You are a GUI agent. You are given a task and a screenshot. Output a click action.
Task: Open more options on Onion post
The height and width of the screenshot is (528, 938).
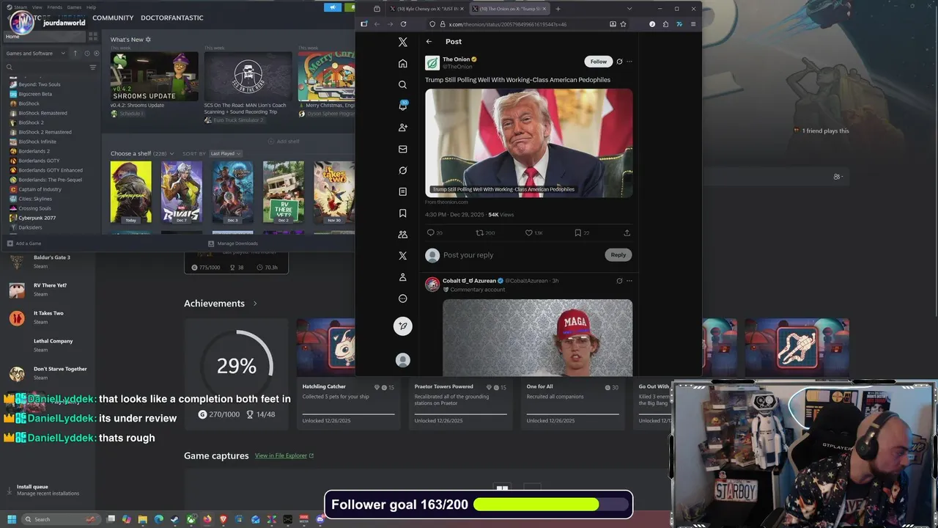tap(629, 62)
